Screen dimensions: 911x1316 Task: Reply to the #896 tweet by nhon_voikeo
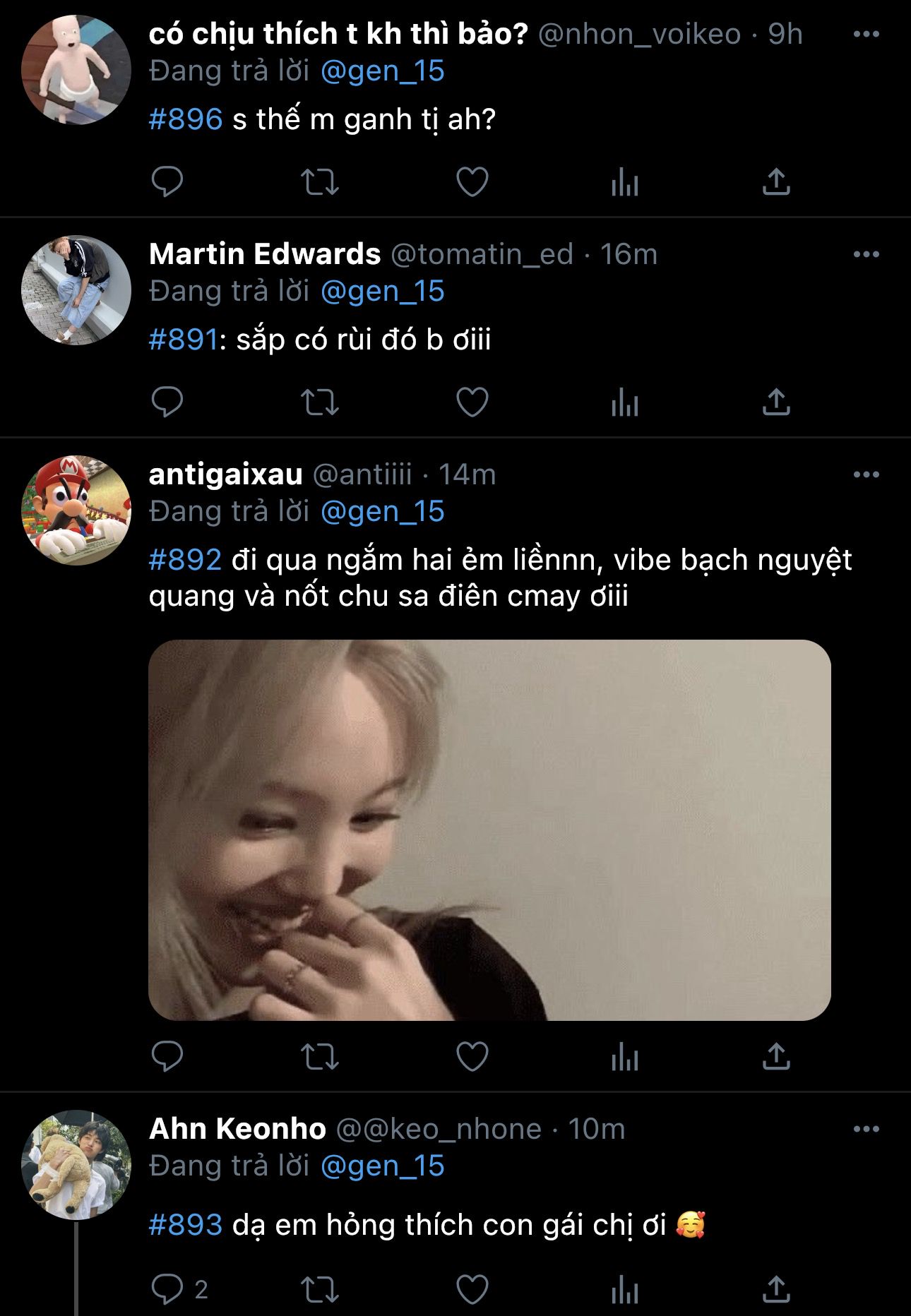[x=167, y=182]
